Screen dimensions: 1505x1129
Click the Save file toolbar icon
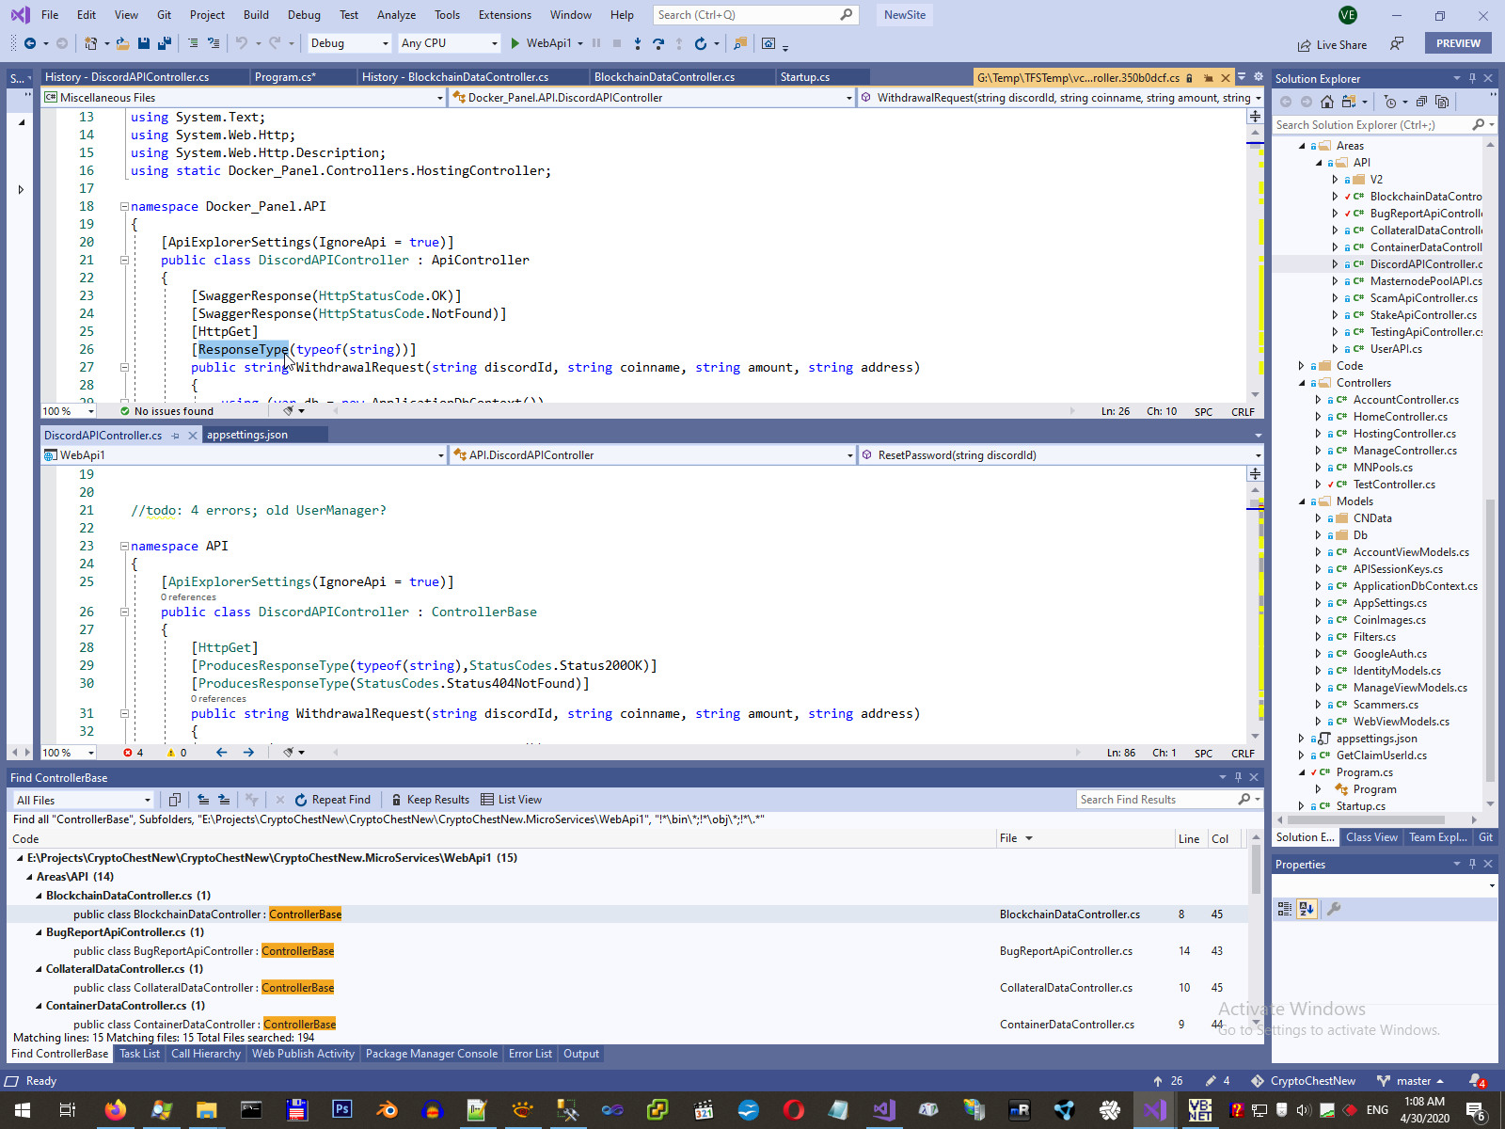pyautogui.click(x=144, y=43)
